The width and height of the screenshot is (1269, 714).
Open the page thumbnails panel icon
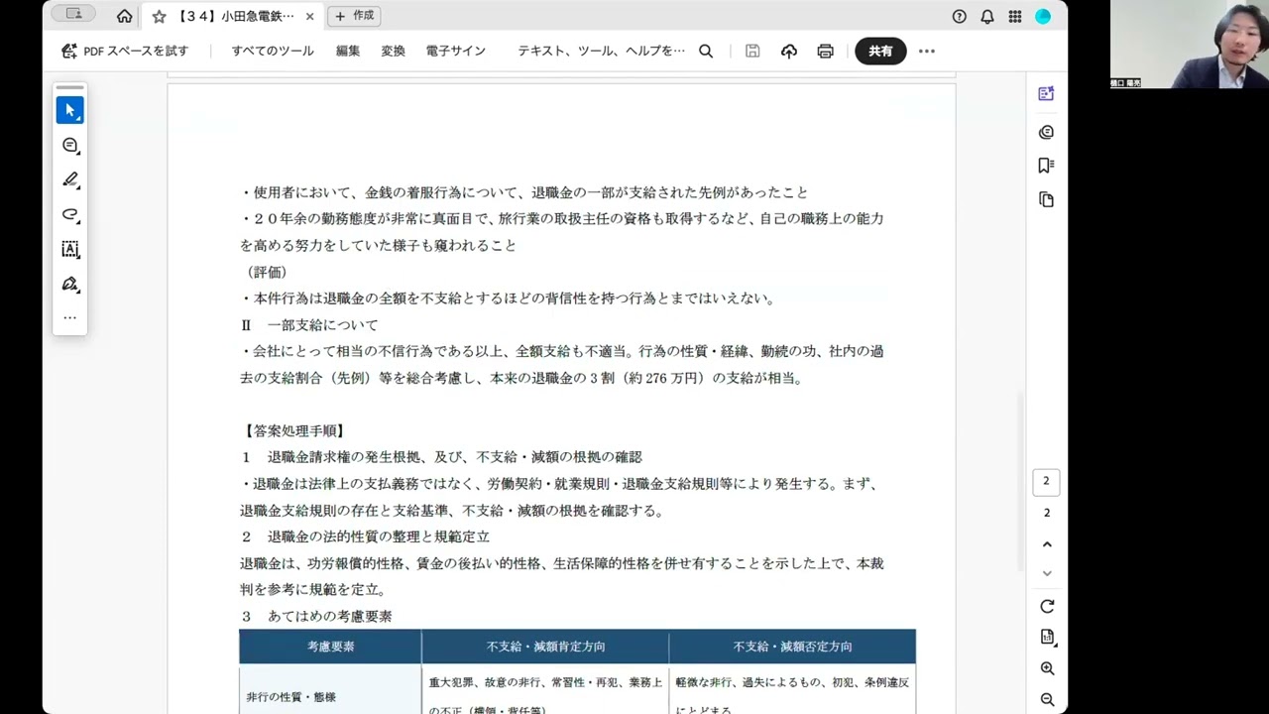tap(1046, 199)
